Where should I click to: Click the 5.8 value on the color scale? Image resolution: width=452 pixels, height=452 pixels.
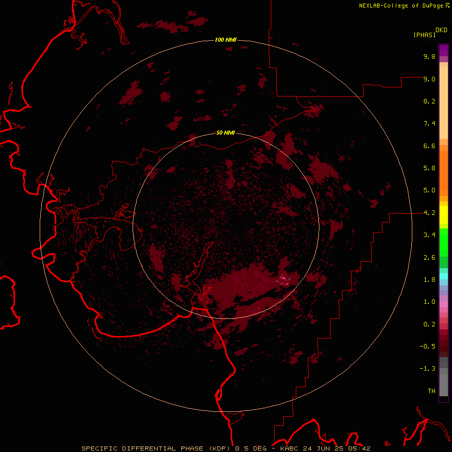(x=429, y=168)
